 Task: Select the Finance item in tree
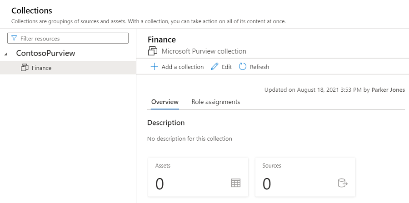click(x=41, y=68)
